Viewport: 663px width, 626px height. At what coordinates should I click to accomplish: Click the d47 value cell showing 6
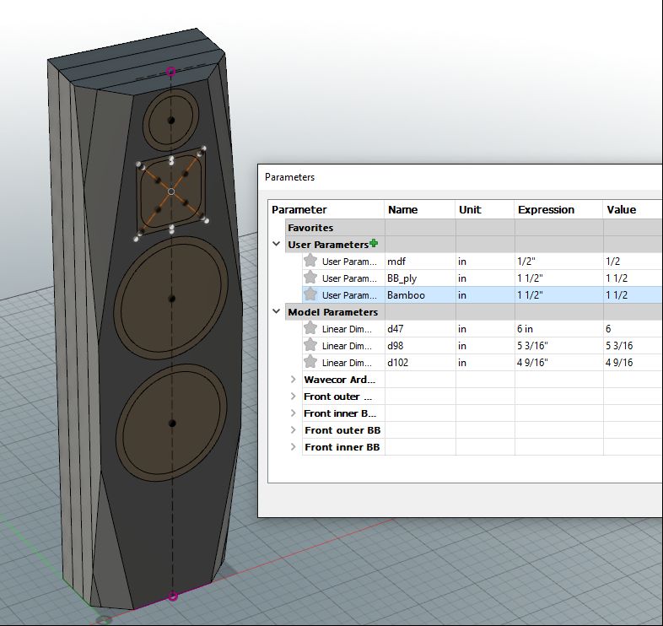(x=633, y=329)
